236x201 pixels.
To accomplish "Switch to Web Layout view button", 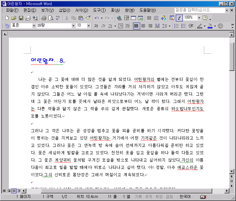I will (9, 191).
